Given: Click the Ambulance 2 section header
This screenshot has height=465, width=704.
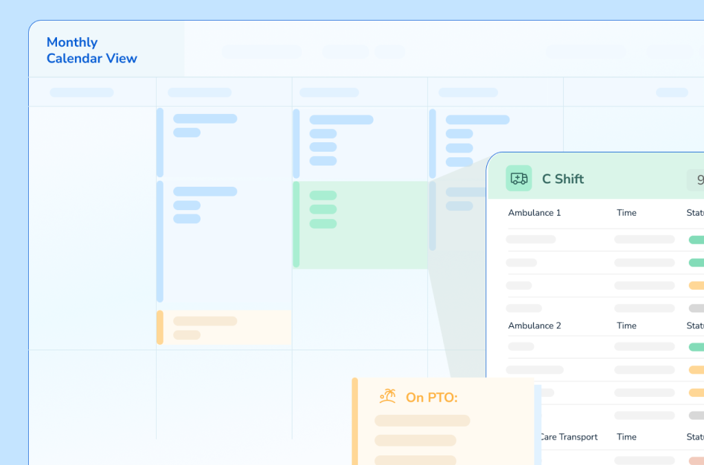Looking at the screenshot, I should (534, 326).
